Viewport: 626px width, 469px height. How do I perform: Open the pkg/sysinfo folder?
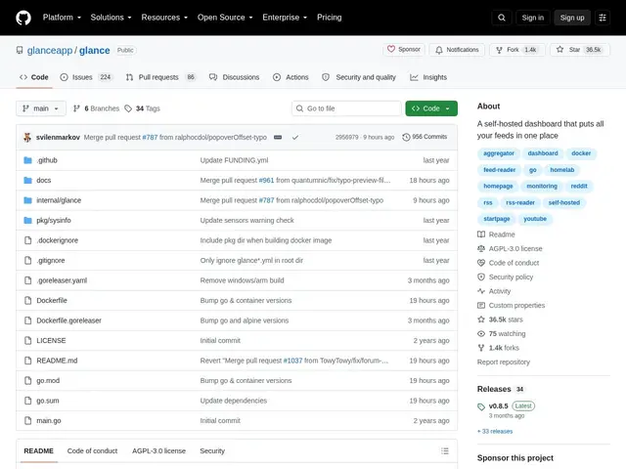54,220
